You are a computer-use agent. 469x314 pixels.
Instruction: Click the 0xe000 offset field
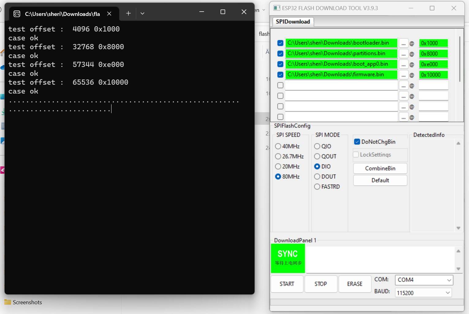(433, 64)
